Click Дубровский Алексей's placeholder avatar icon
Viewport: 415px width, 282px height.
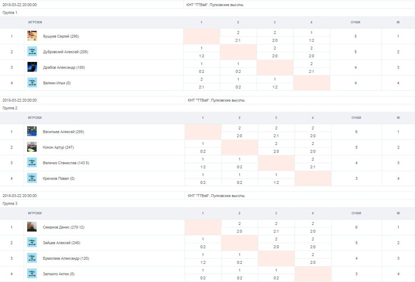click(x=32, y=51)
